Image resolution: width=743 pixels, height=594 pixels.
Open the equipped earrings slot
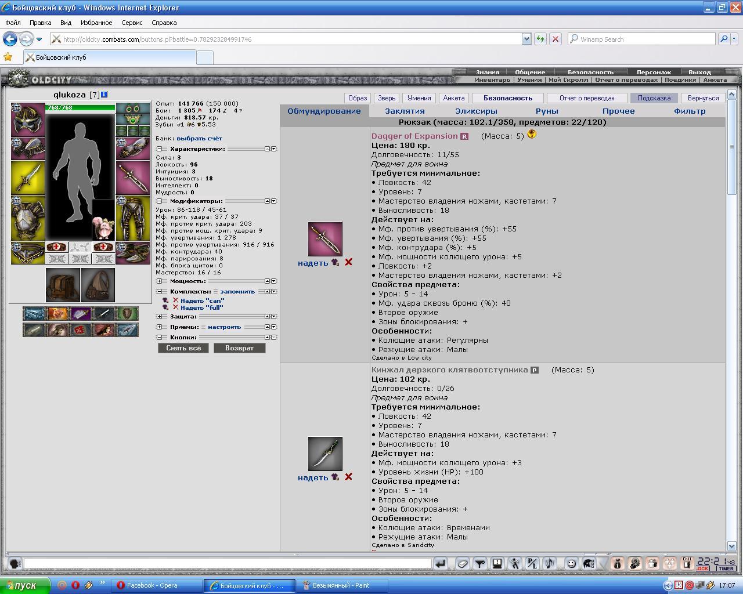point(133,108)
